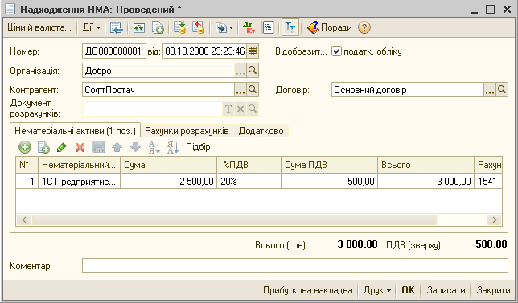Open the Друк print dropdown
The height and width of the screenshot is (303, 518).
(377, 290)
